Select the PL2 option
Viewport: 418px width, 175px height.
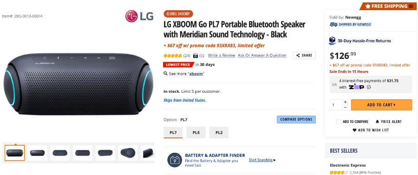pyautogui.click(x=219, y=132)
